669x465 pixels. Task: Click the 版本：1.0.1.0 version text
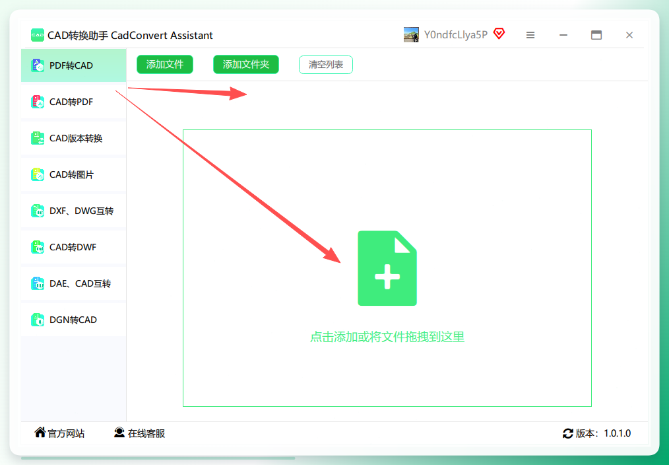[603, 433]
